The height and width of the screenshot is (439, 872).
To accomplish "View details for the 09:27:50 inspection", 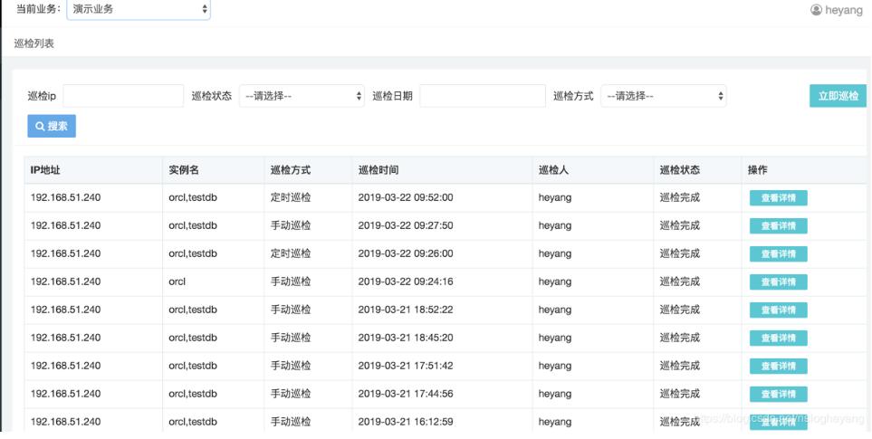I will tap(778, 226).
